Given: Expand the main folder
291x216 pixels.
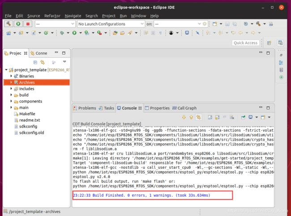Looking at the screenshot, I should (11, 107).
